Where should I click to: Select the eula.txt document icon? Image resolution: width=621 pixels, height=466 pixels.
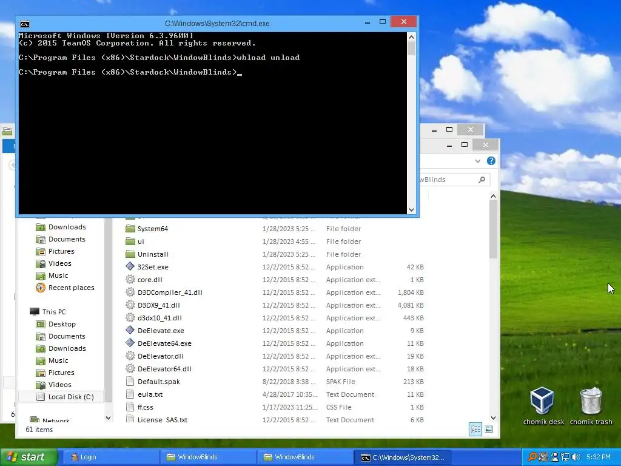click(x=130, y=394)
